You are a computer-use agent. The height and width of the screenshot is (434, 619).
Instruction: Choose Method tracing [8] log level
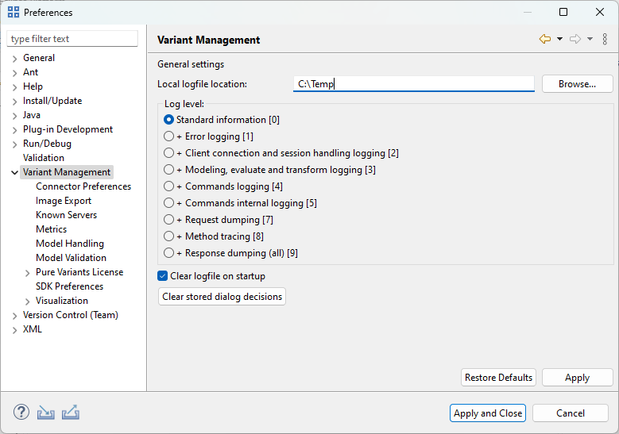[x=168, y=236]
